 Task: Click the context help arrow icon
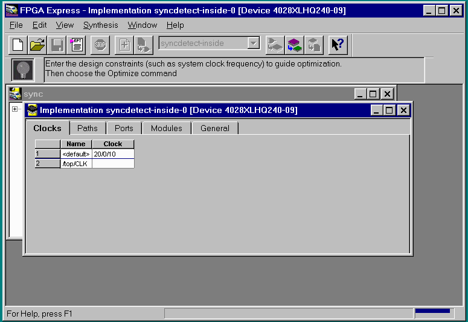(338, 44)
